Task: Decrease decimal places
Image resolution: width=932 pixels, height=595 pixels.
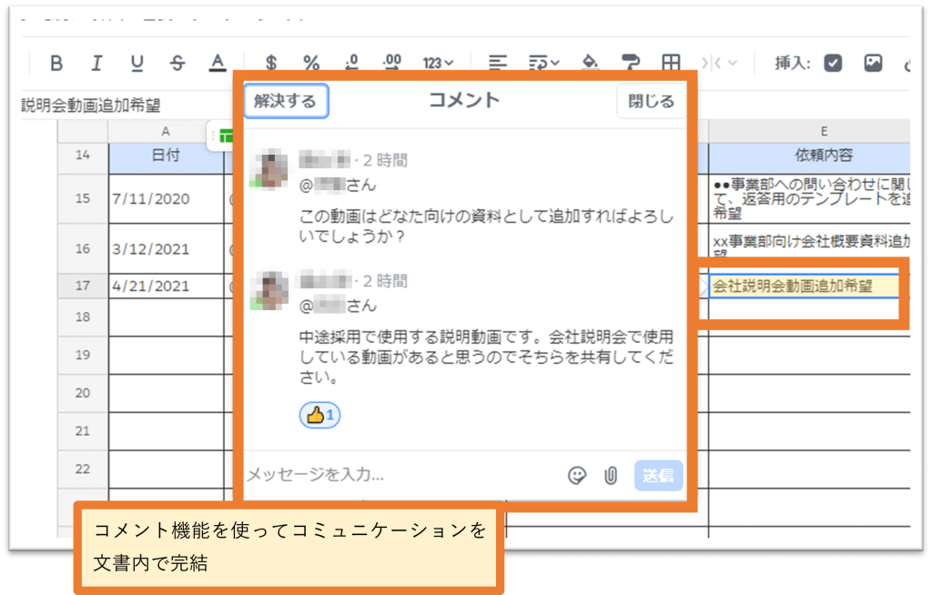Action: click(351, 63)
